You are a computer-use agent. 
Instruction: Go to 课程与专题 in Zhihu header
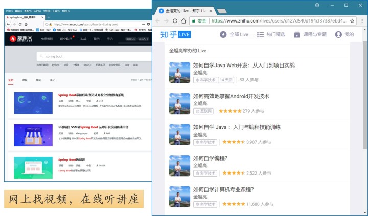(x=310, y=34)
